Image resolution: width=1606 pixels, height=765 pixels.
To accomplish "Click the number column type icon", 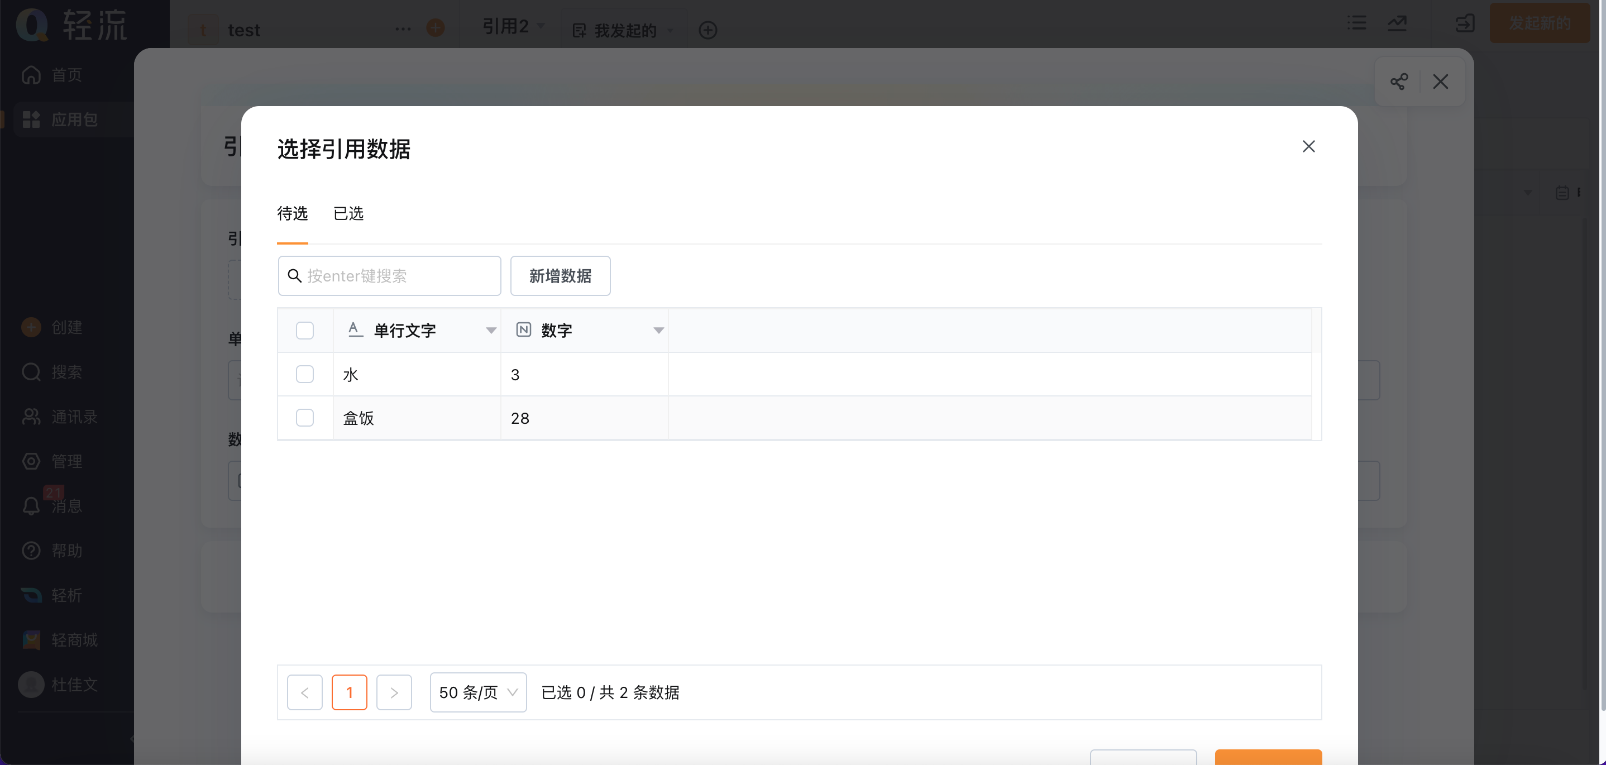I will (x=524, y=330).
